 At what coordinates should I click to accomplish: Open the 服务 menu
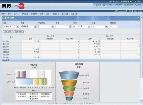click(x=49, y=14)
